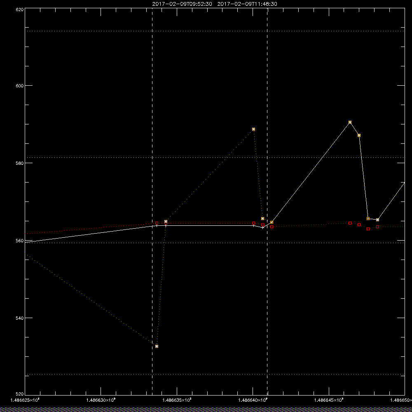Click the start timestamp 2017-02-09T09:52:30 in the title
The image size is (412, 412).
(182, 4)
